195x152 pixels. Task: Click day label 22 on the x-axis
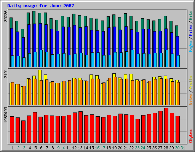tap(131, 148)
